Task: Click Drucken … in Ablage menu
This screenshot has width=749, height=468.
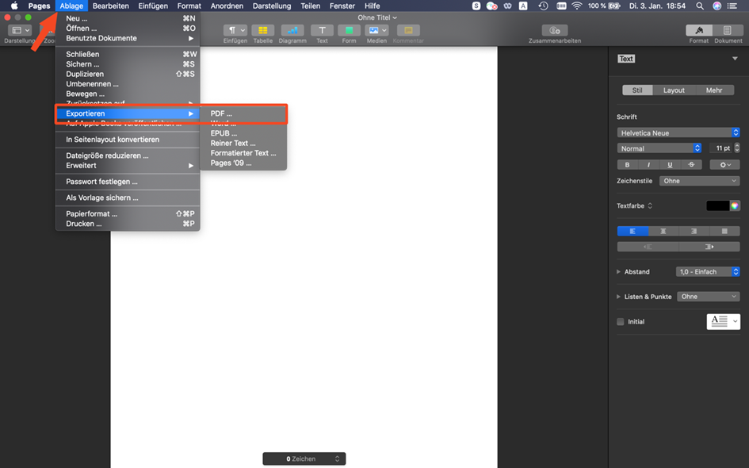Action: [128, 224]
